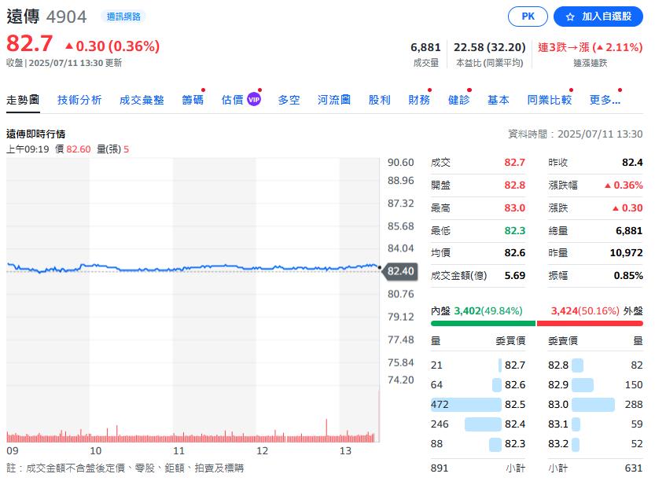Open the 河流圖 tab

coord(334,100)
